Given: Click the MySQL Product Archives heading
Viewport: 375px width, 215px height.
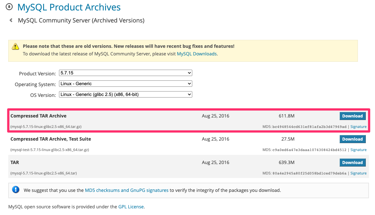Looking at the screenshot, I should [x=69, y=7].
